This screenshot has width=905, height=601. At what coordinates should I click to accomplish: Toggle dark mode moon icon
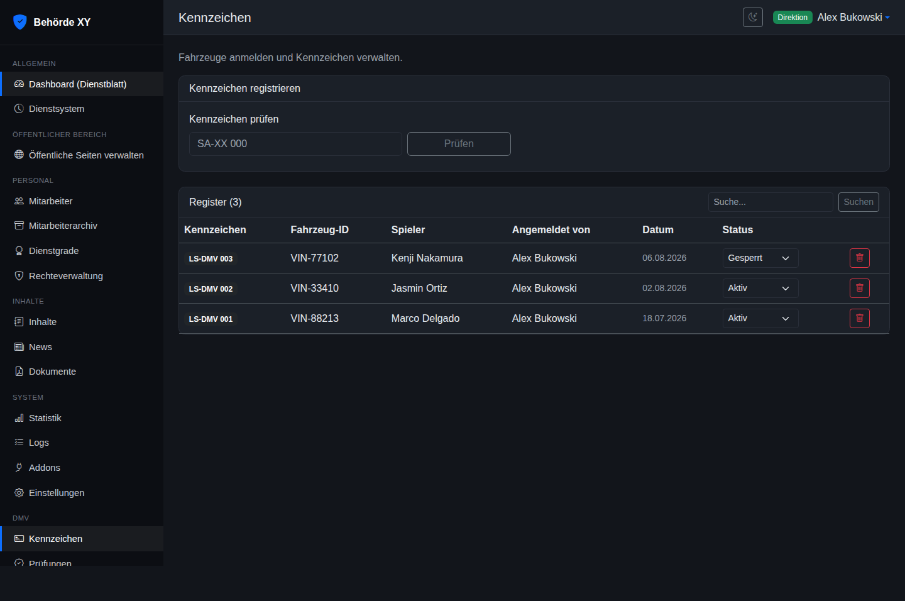point(753,18)
